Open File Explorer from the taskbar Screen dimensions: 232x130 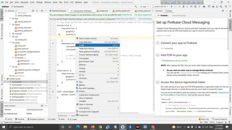click(x=85, y=127)
